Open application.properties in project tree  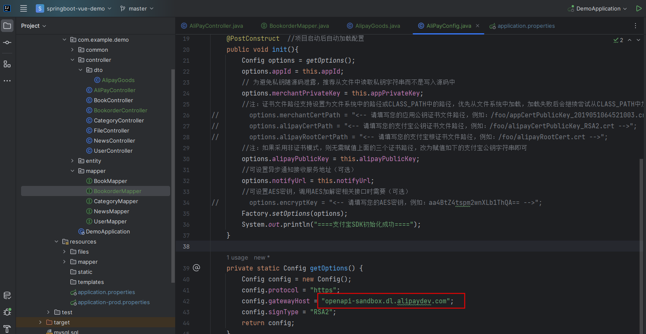(x=102, y=292)
